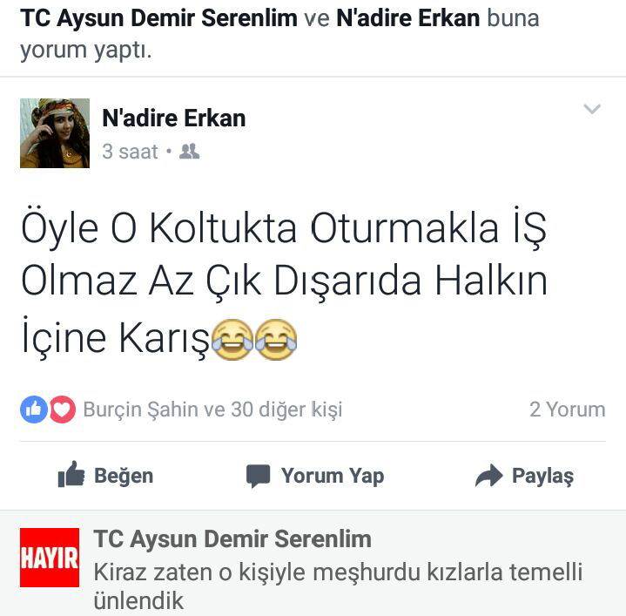Tap the comment text starting with Kiraz zaten

[x=338, y=586]
